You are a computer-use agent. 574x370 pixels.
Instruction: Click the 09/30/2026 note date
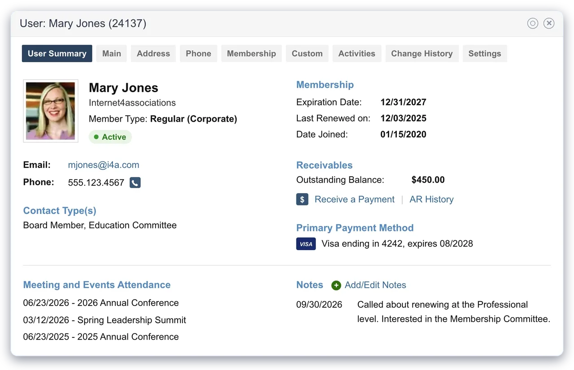tap(319, 305)
